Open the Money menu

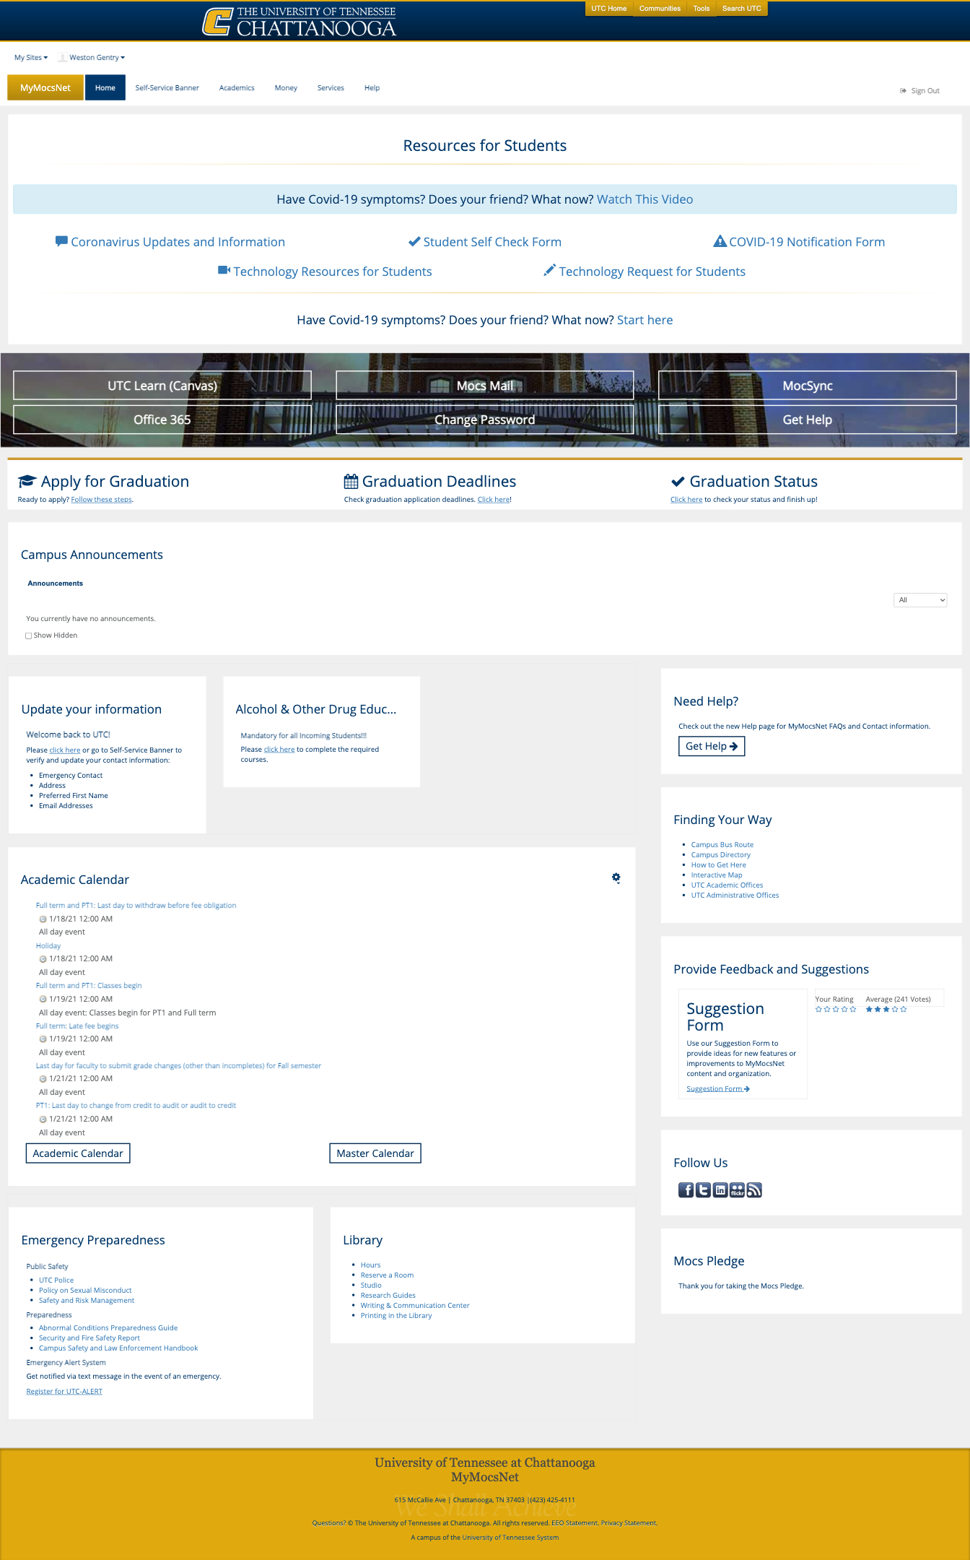coord(286,87)
